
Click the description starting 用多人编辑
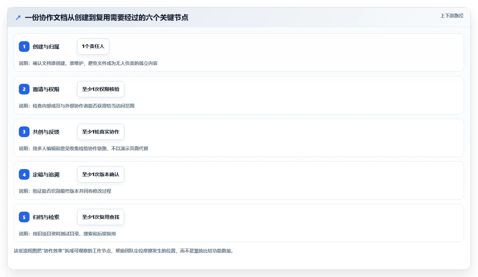tap(84, 148)
